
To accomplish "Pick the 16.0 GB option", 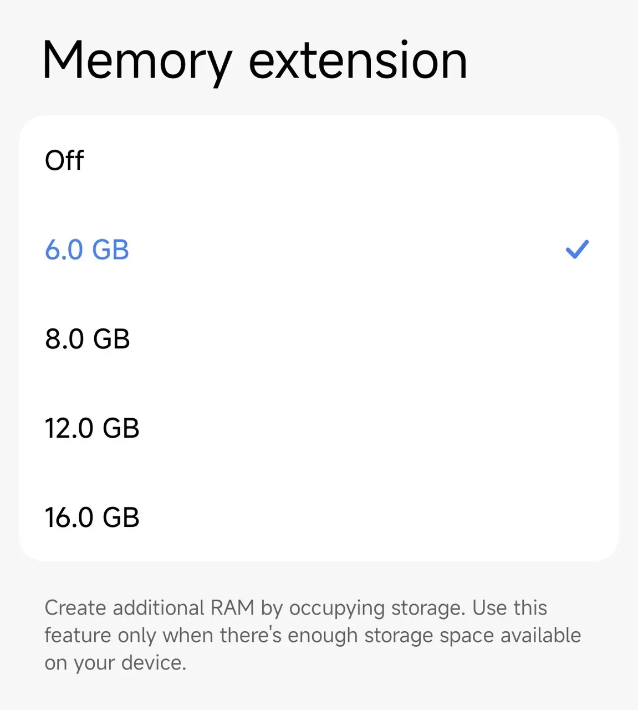I will [x=318, y=517].
